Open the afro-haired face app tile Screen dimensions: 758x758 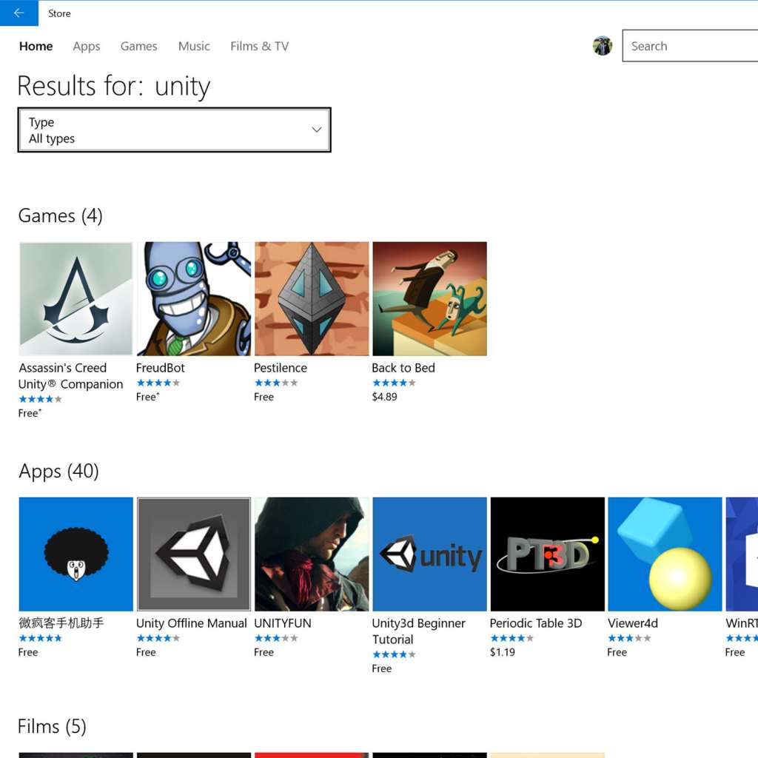(76, 554)
